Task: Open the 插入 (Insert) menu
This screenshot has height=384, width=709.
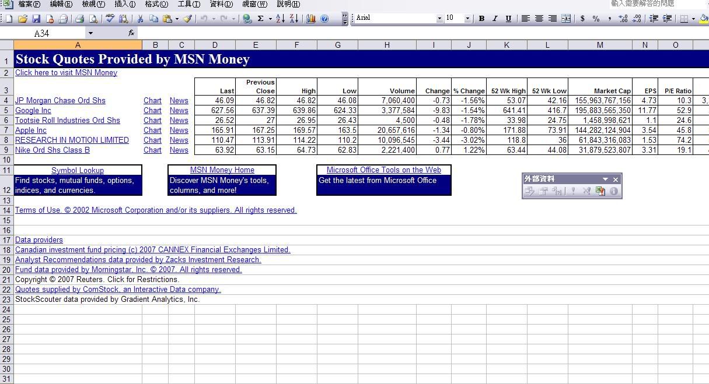Action: pos(125,4)
